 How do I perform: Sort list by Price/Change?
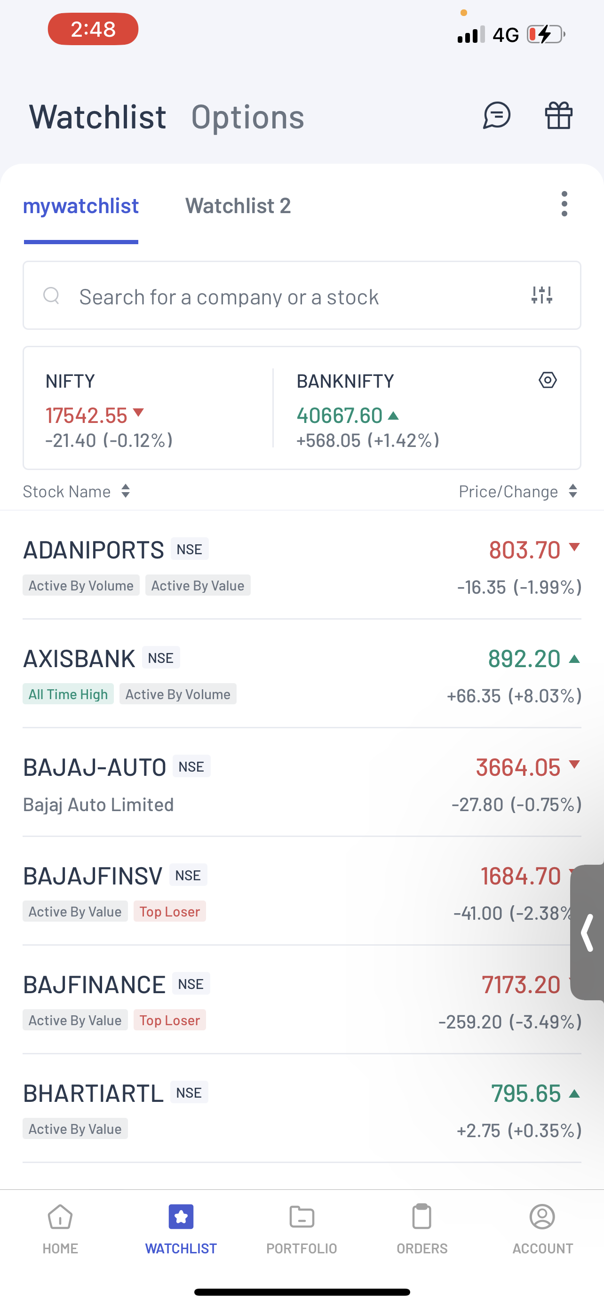pyautogui.click(x=517, y=491)
